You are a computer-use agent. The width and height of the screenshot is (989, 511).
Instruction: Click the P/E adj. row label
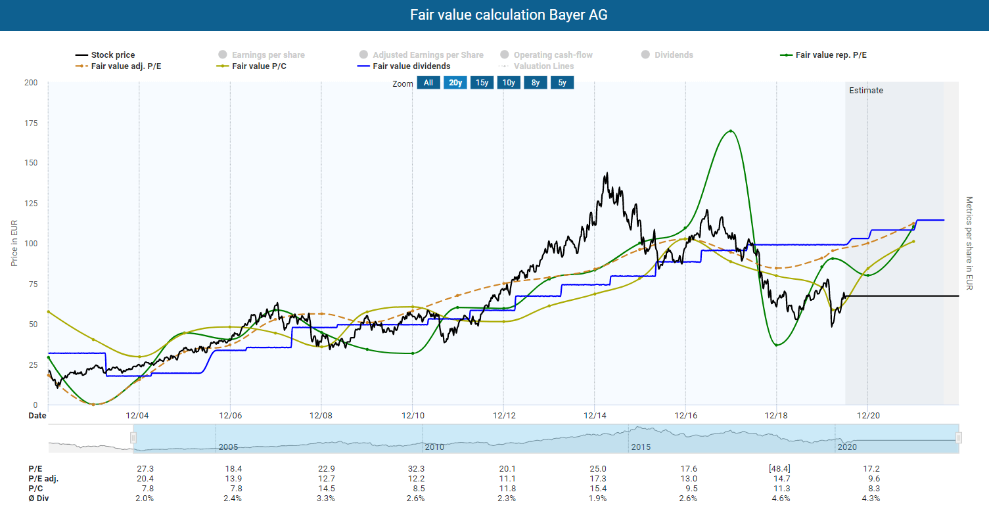coord(43,479)
